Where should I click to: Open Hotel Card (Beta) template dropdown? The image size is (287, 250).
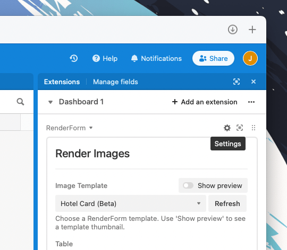131,203
